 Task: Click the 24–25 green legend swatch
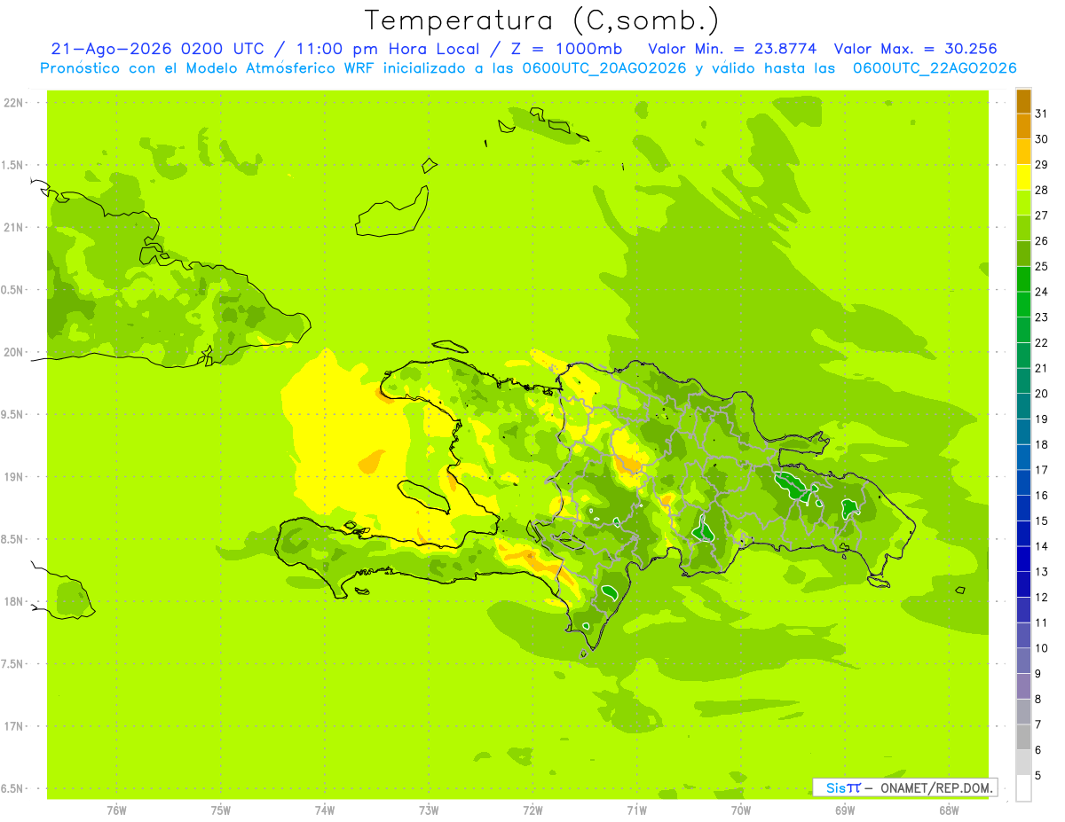coord(1023,279)
